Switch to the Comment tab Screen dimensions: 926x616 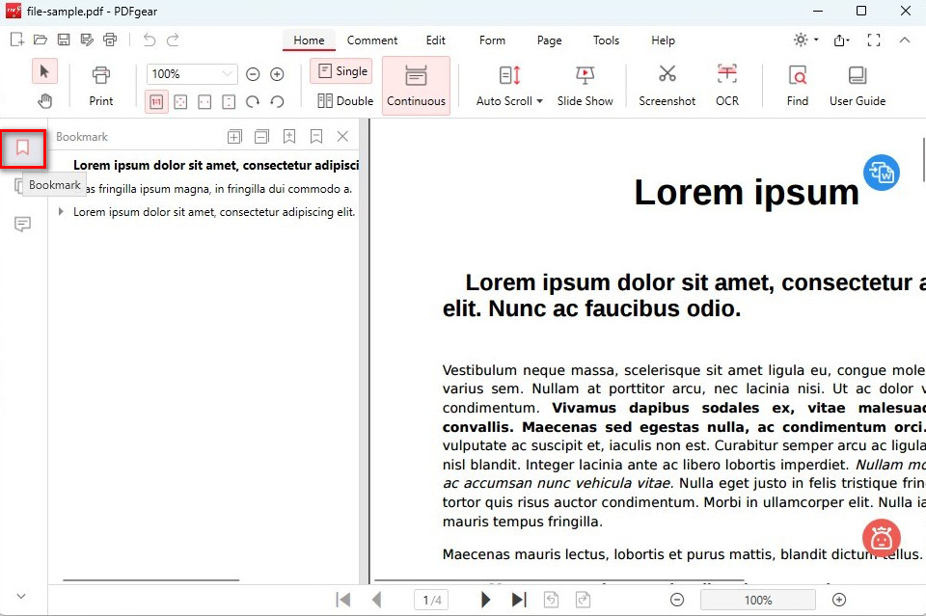pos(372,40)
